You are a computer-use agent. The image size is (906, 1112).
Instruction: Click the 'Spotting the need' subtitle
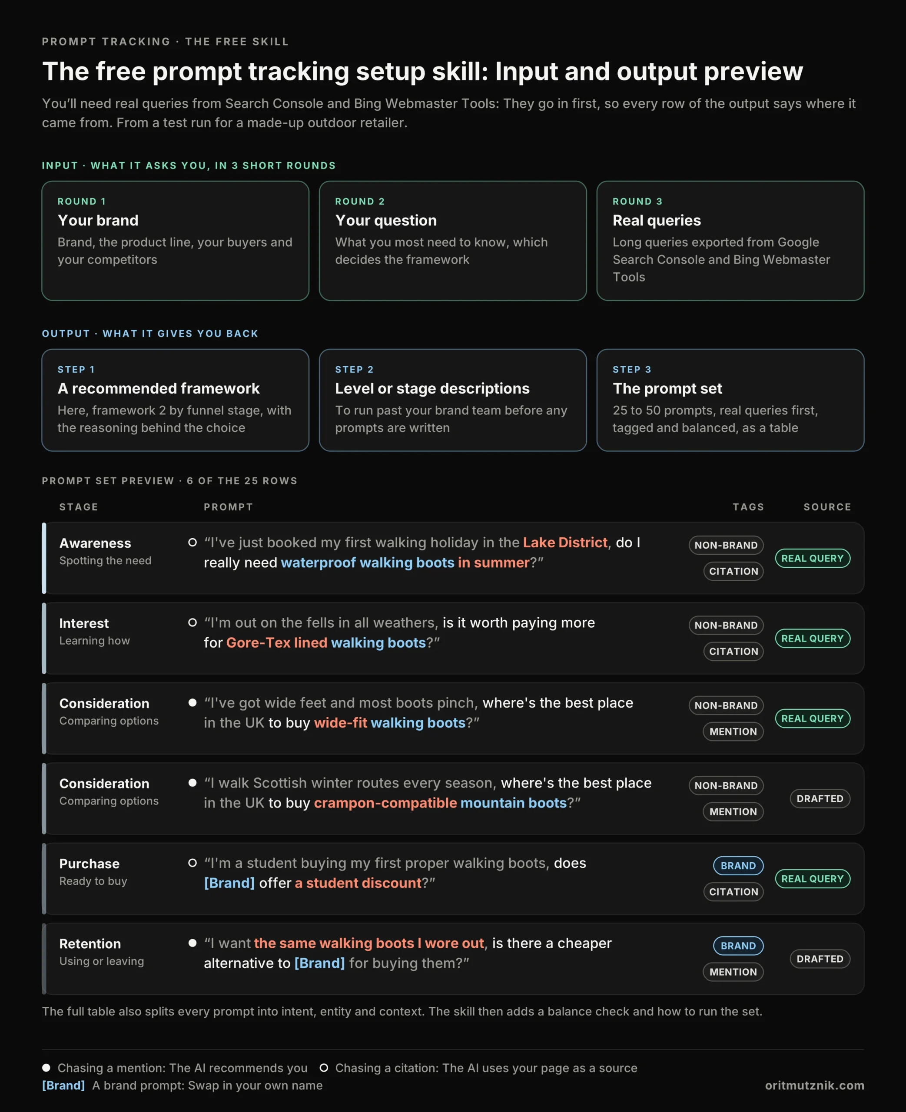click(x=105, y=561)
